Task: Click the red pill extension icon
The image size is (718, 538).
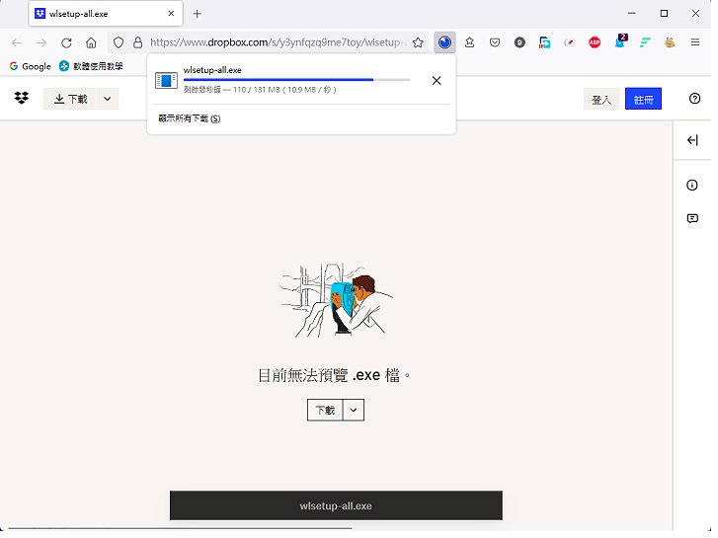Action: tap(570, 43)
